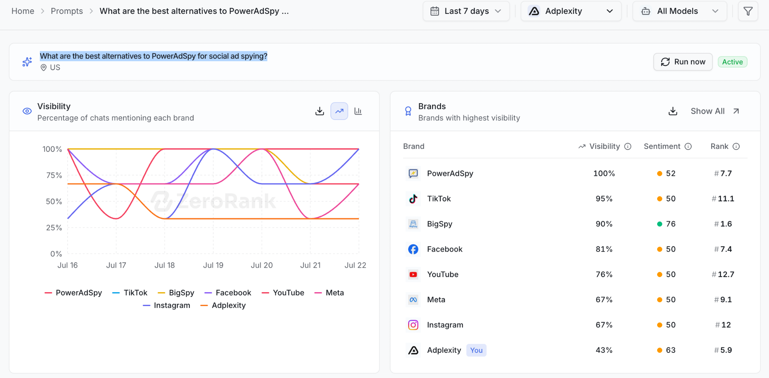
Task: Click the Visibility column info icon
Action: tap(628, 147)
